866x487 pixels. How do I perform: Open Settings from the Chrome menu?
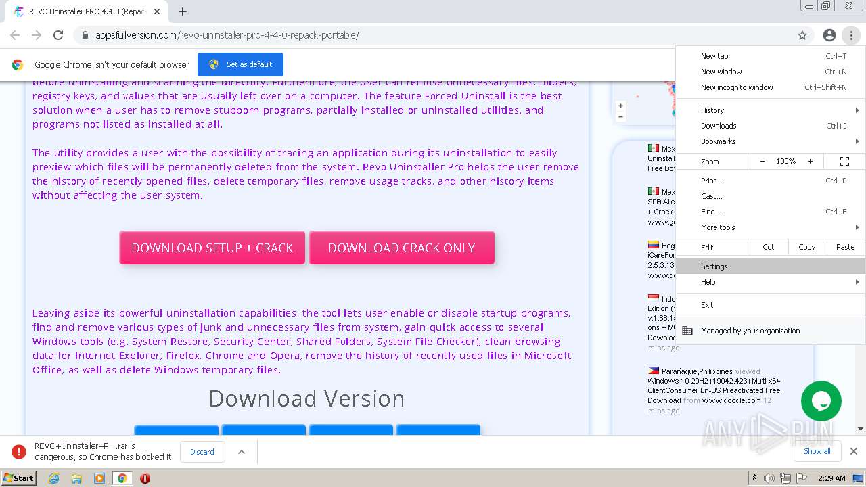pos(771,266)
